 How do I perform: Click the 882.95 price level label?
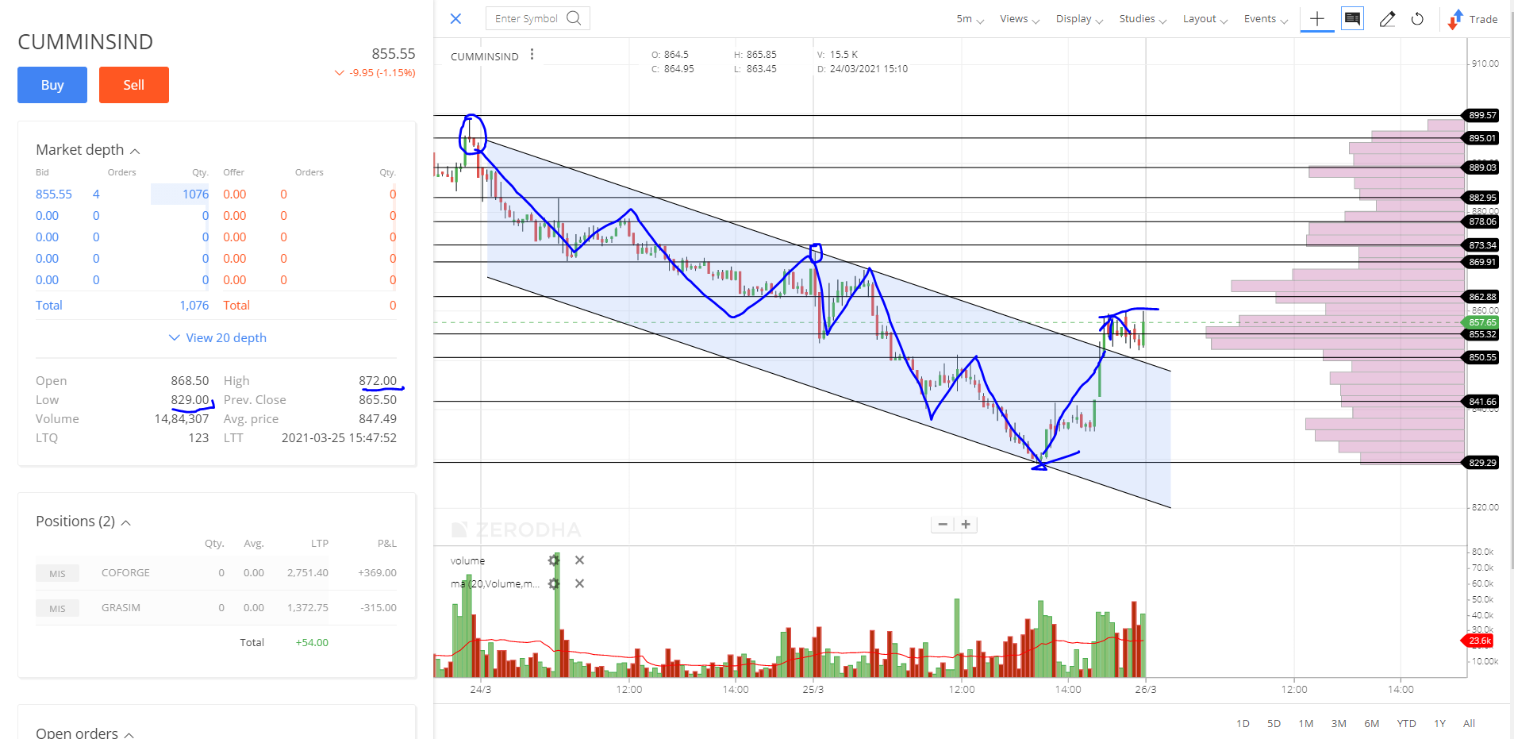coord(1481,198)
